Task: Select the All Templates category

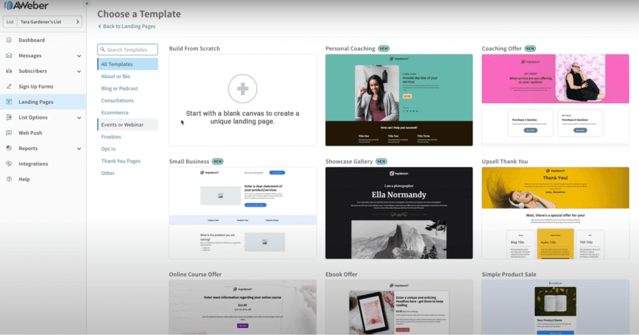Action: tap(127, 64)
